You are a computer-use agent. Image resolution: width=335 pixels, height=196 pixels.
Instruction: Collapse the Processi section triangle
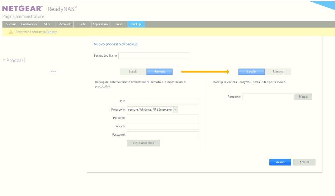coord(4,60)
